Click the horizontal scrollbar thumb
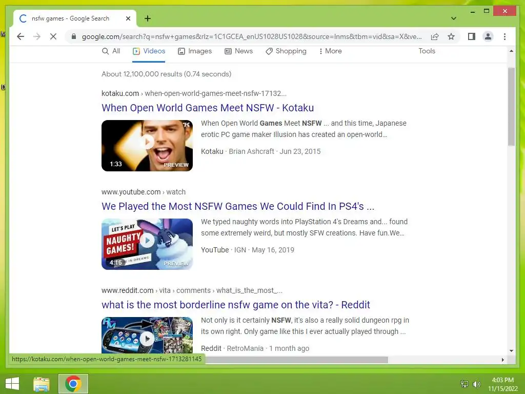 [297, 360]
